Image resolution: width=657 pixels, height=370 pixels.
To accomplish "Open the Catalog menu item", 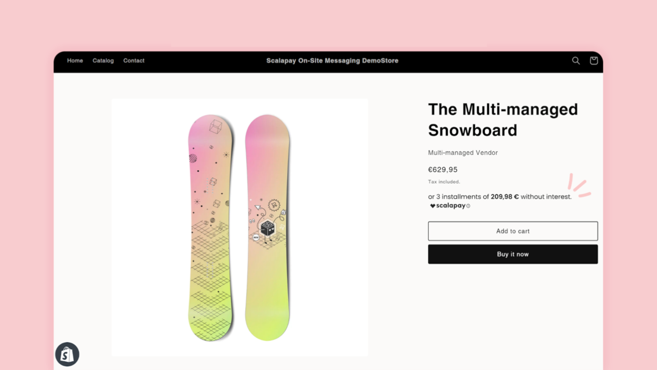I will (103, 60).
